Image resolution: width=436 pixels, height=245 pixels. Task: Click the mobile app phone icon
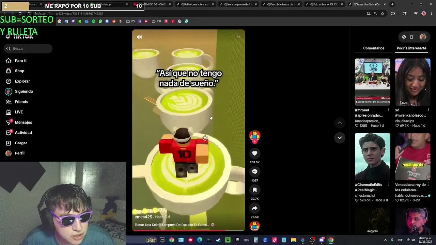411,37
